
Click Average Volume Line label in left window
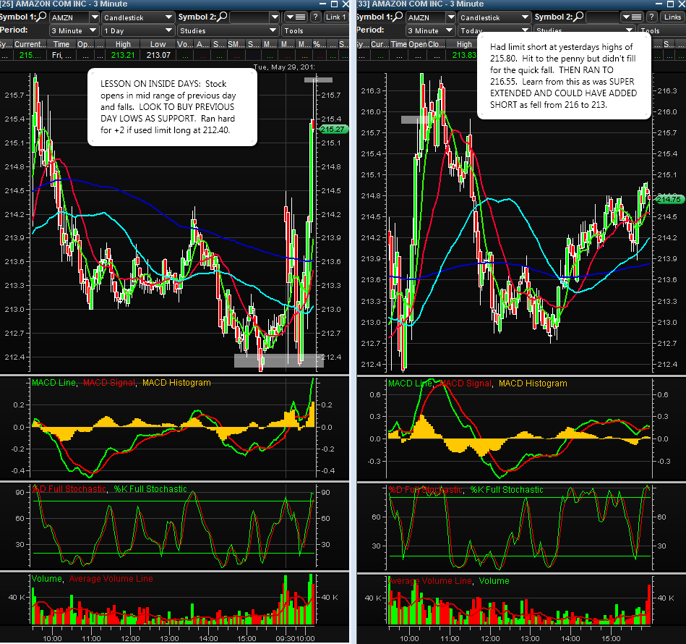(x=111, y=579)
